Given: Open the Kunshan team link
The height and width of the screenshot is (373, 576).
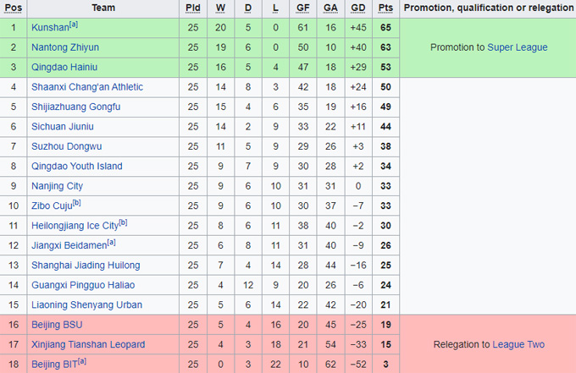Looking at the screenshot, I should click(x=49, y=28).
